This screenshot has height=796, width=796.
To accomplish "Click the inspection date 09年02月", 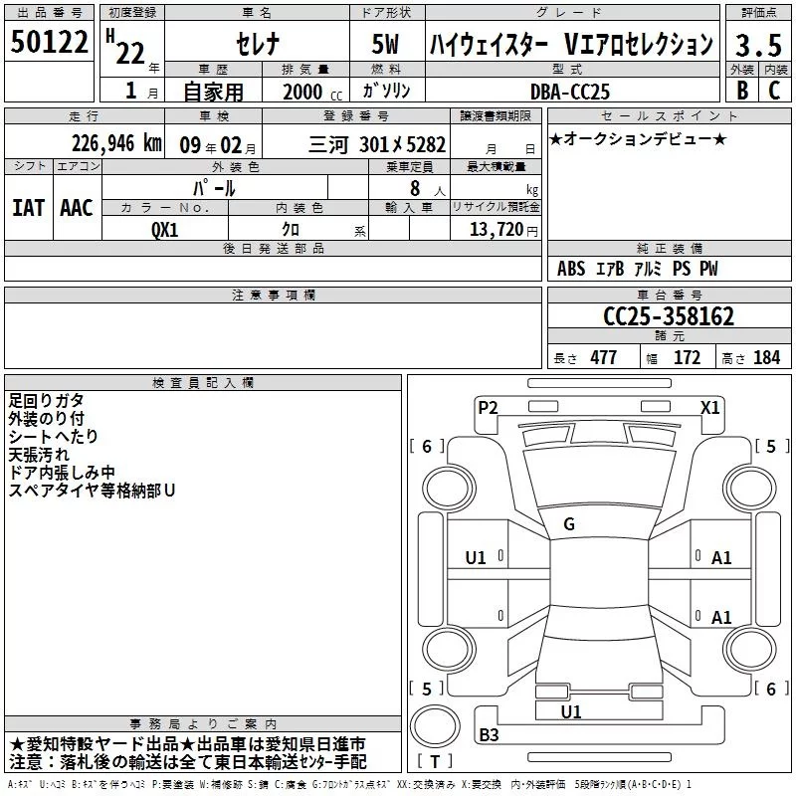I will pos(218,145).
